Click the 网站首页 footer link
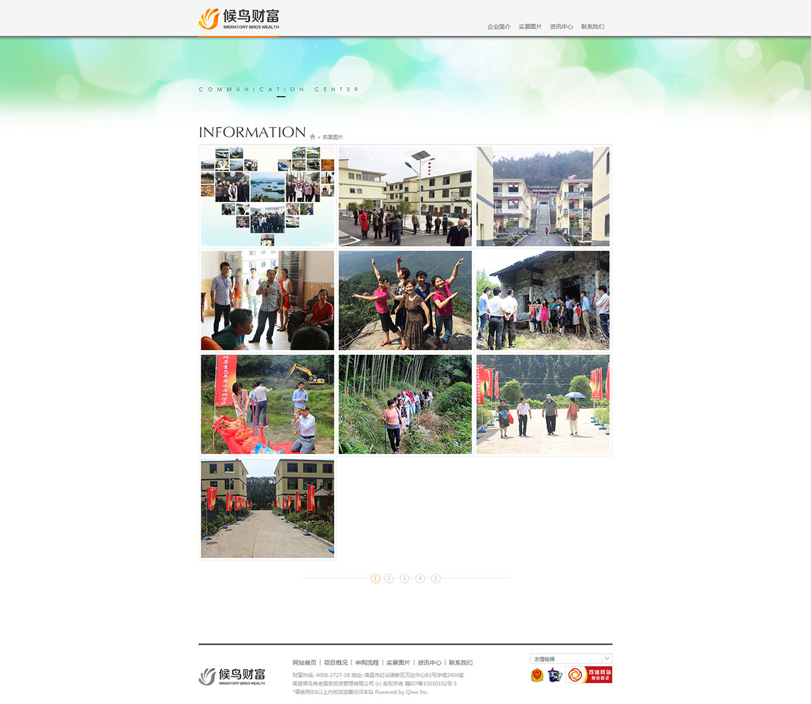The height and width of the screenshot is (704, 811). [304, 663]
